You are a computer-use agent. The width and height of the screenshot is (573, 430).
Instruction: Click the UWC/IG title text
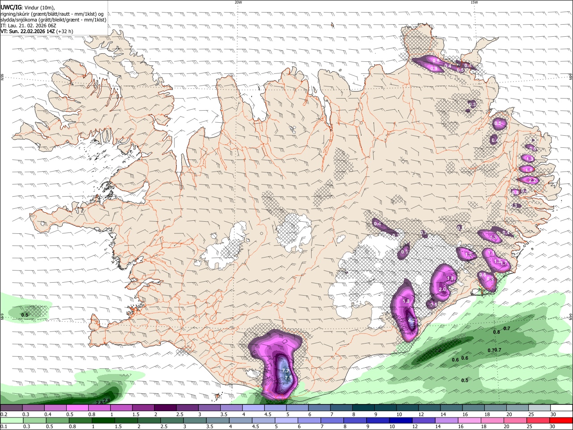coord(11,7)
